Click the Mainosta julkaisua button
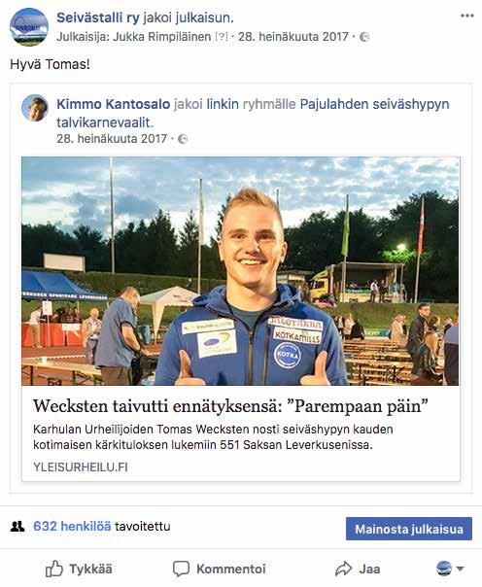The image size is (482, 587). click(409, 529)
